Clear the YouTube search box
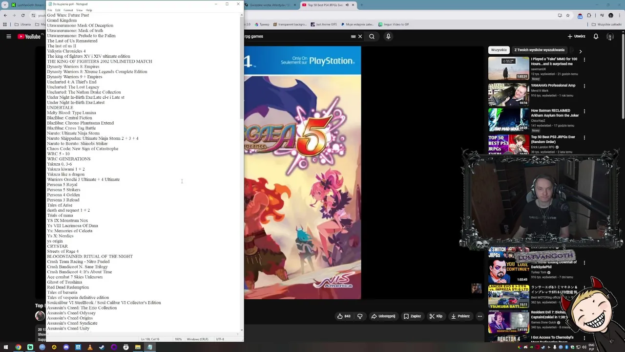This screenshot has width=625, height=352. pyautogui.click(x=360, y=36)
